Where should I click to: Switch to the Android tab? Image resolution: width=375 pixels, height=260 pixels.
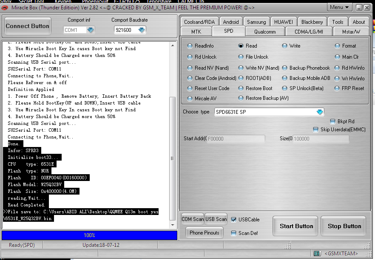(231, 22)
